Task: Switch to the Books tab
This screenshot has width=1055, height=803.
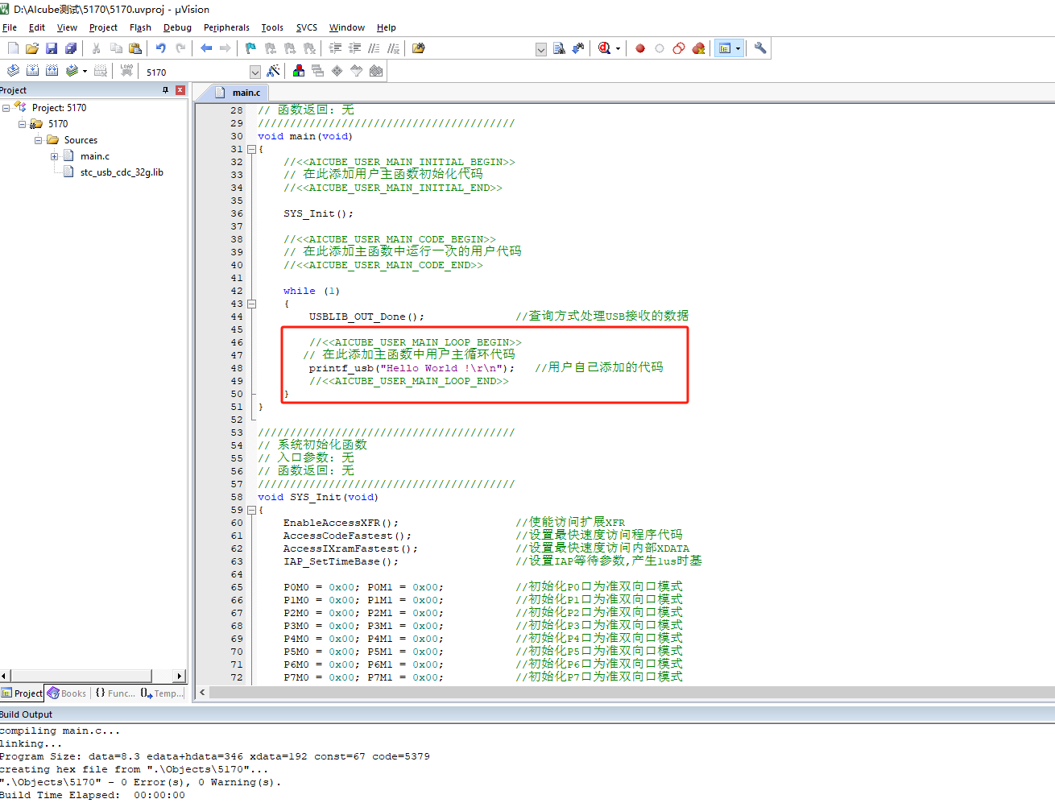Action: pos(67,693)
